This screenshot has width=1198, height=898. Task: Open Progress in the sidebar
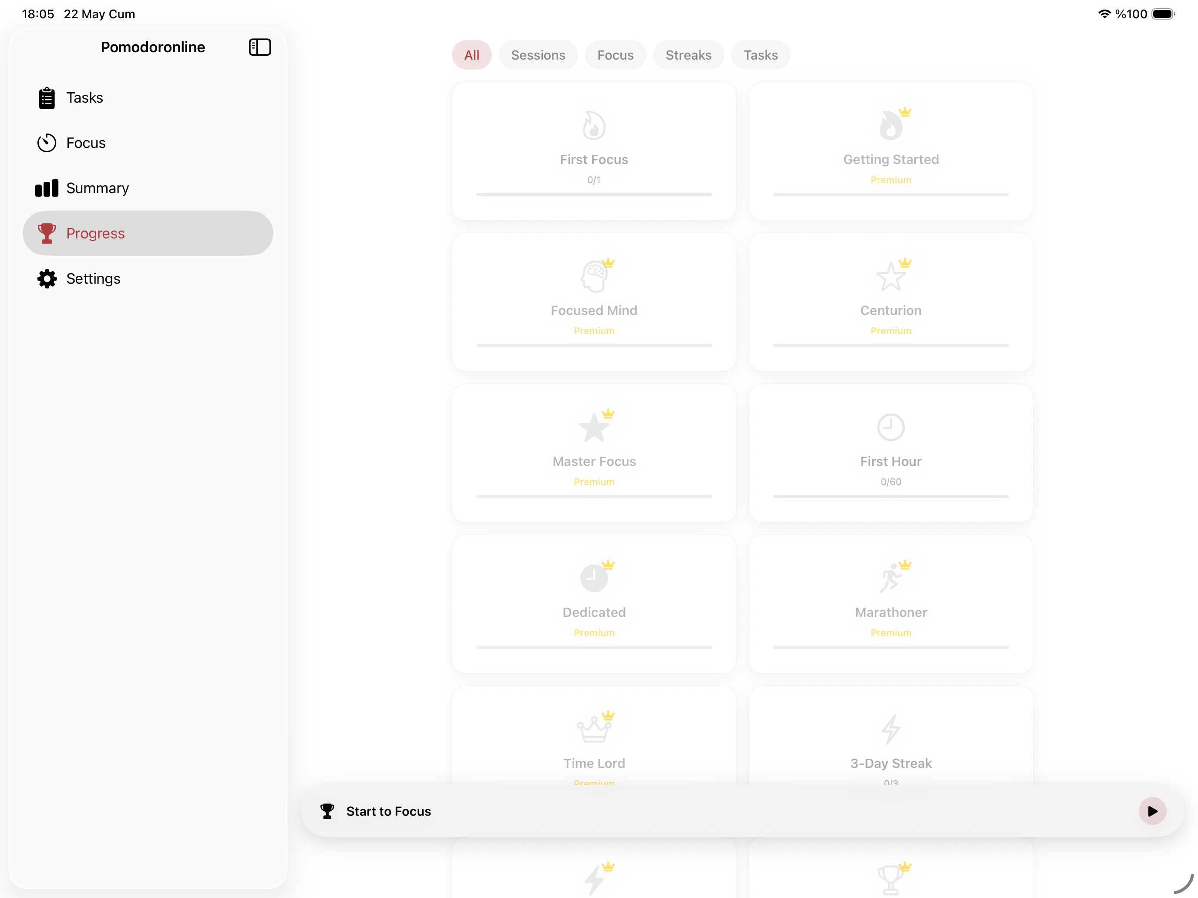pos(148,233)
